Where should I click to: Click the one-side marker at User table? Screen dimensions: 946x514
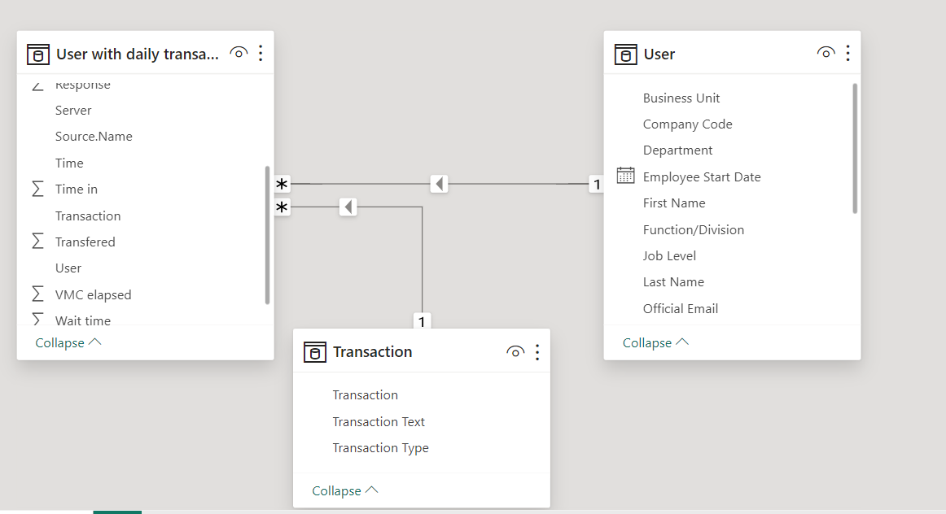[x=597, y=185]
